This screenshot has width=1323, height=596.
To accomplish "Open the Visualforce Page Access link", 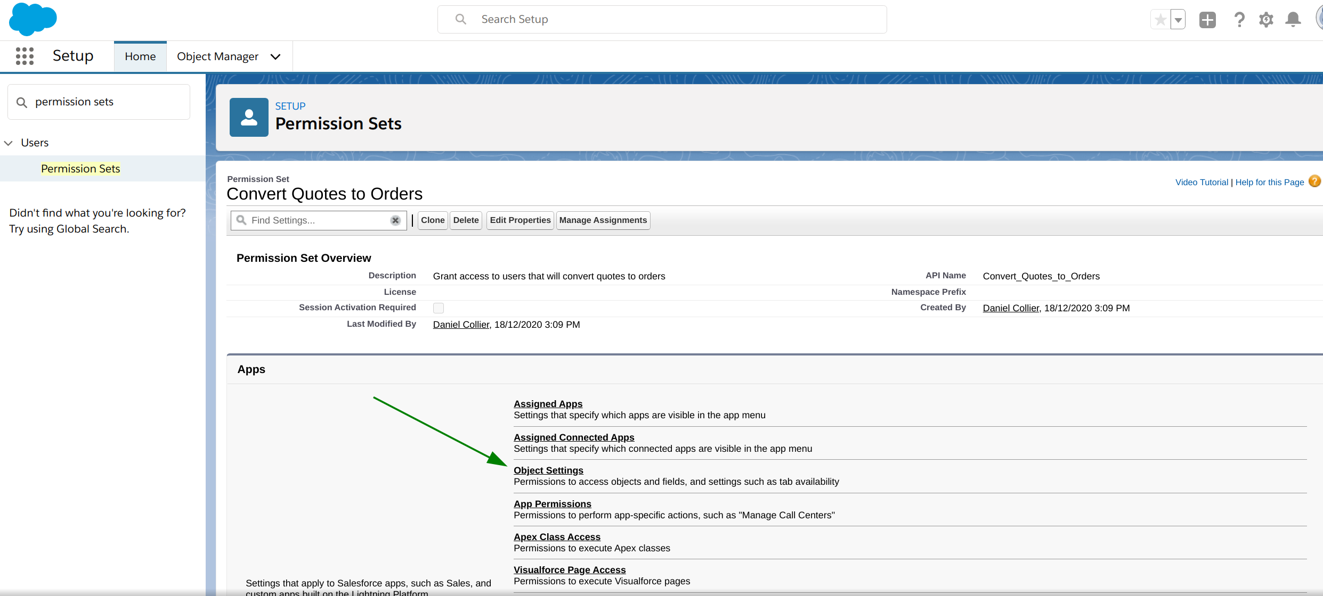I will [570, 570].
